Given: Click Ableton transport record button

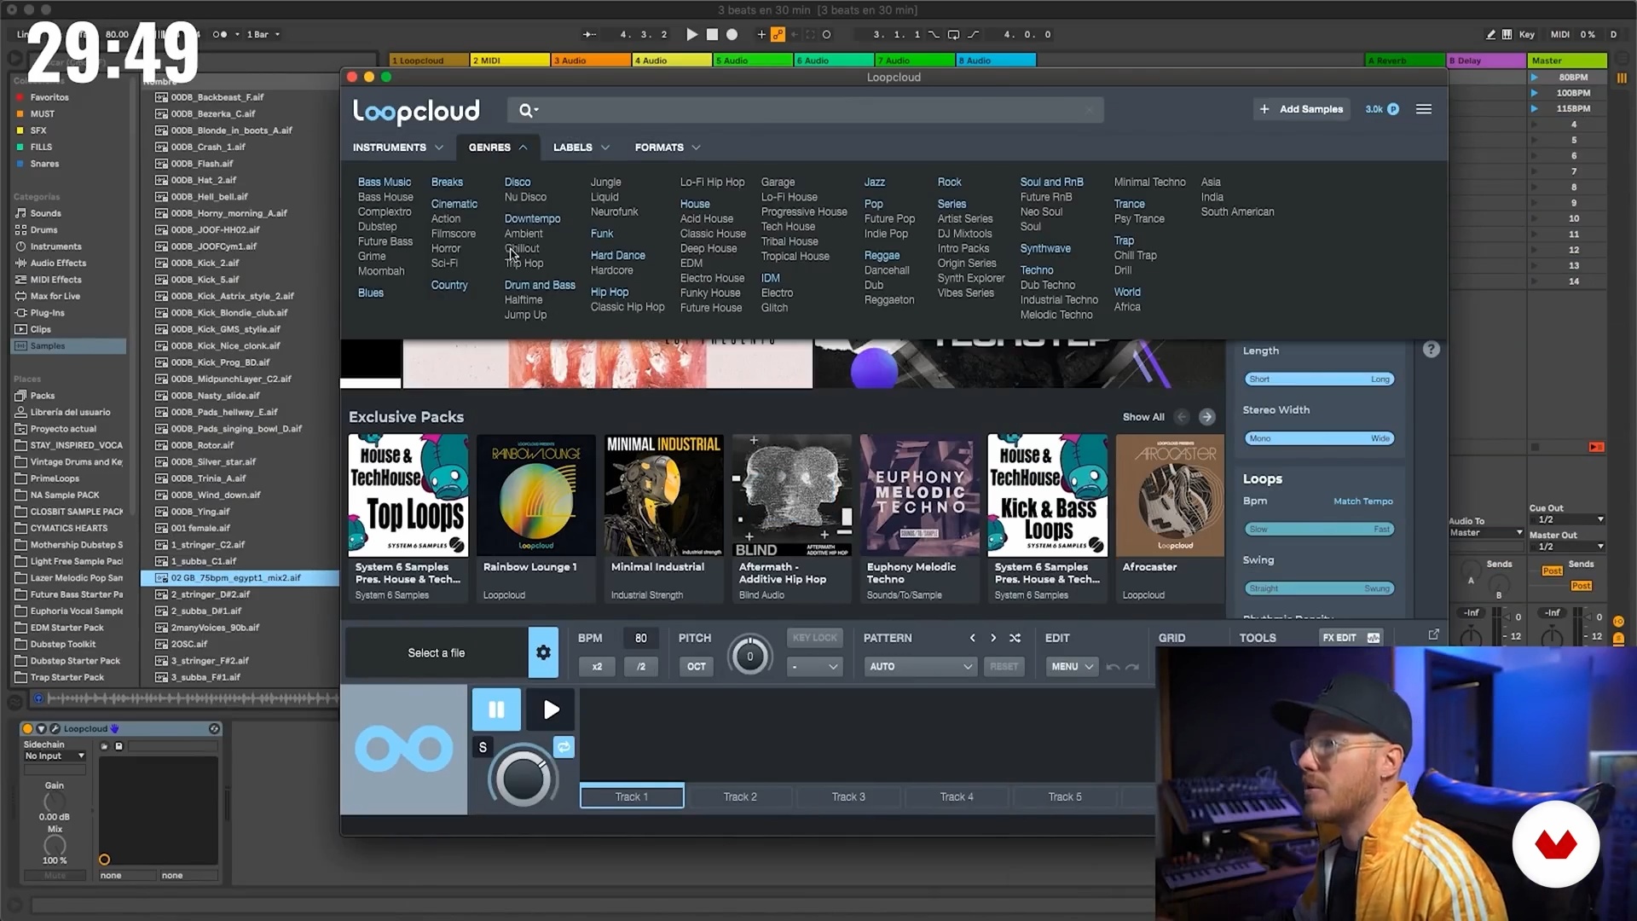Looking at the screenshot, I should pos(732,34).
